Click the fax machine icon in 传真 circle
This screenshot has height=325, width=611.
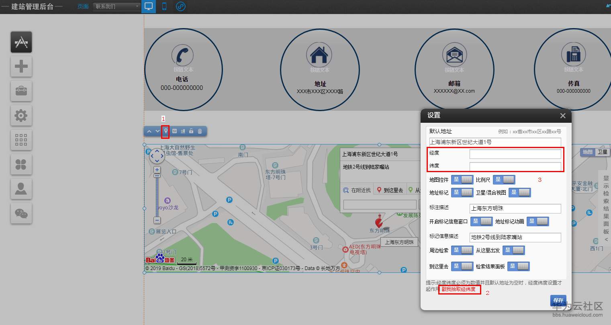point(573,55)
